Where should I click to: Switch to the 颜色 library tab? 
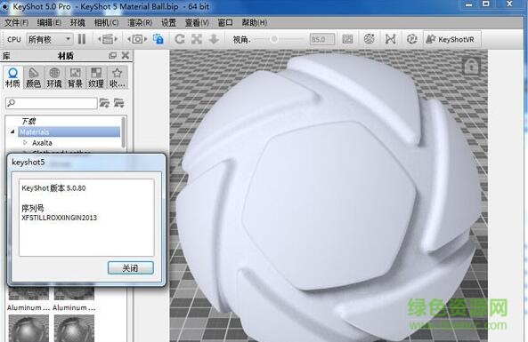coord(33,77)
